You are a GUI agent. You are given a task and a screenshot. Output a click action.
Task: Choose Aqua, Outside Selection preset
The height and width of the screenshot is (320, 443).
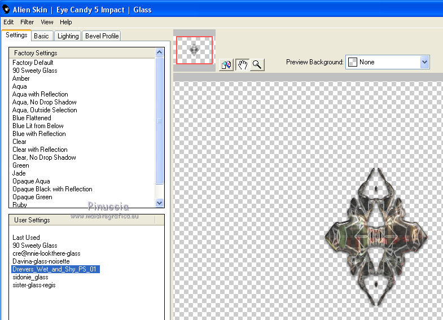45,110
